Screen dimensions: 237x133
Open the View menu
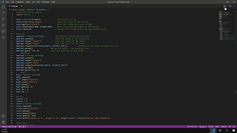(28, 2)
